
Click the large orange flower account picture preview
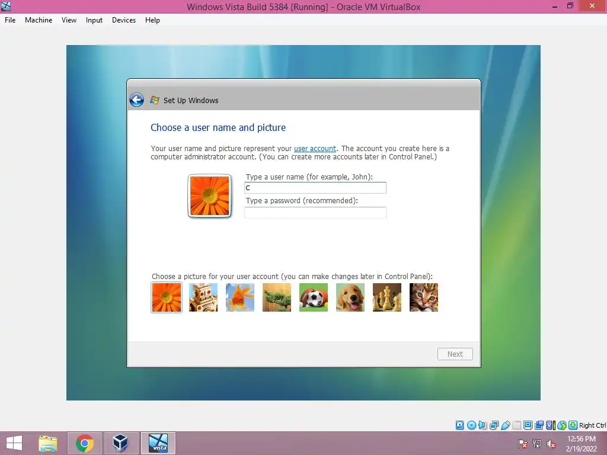click(209, 196)
